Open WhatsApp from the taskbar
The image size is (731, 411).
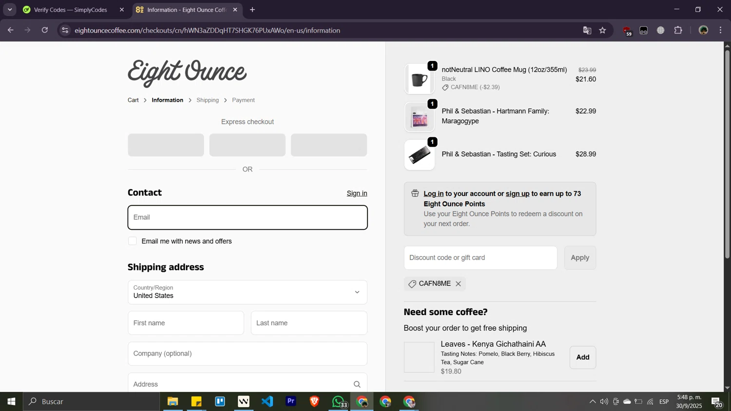[x=338, y=401]
